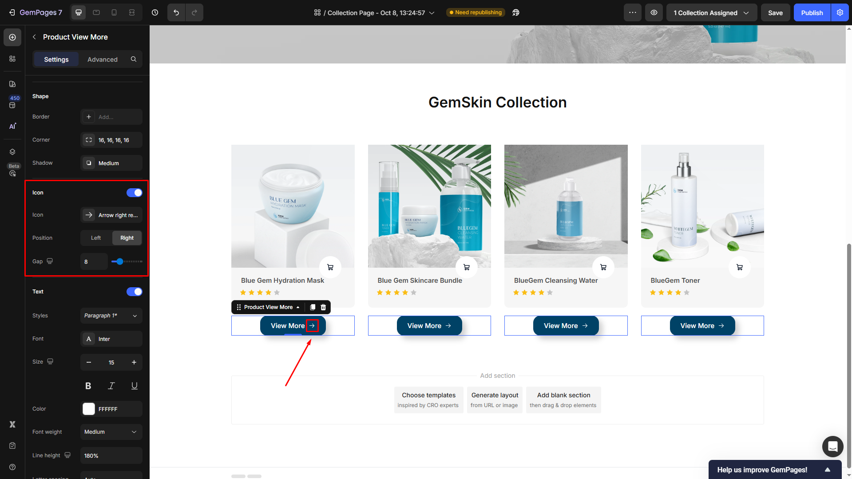
Task: Switch to the Settings tab
Action: tap(56, 59)
